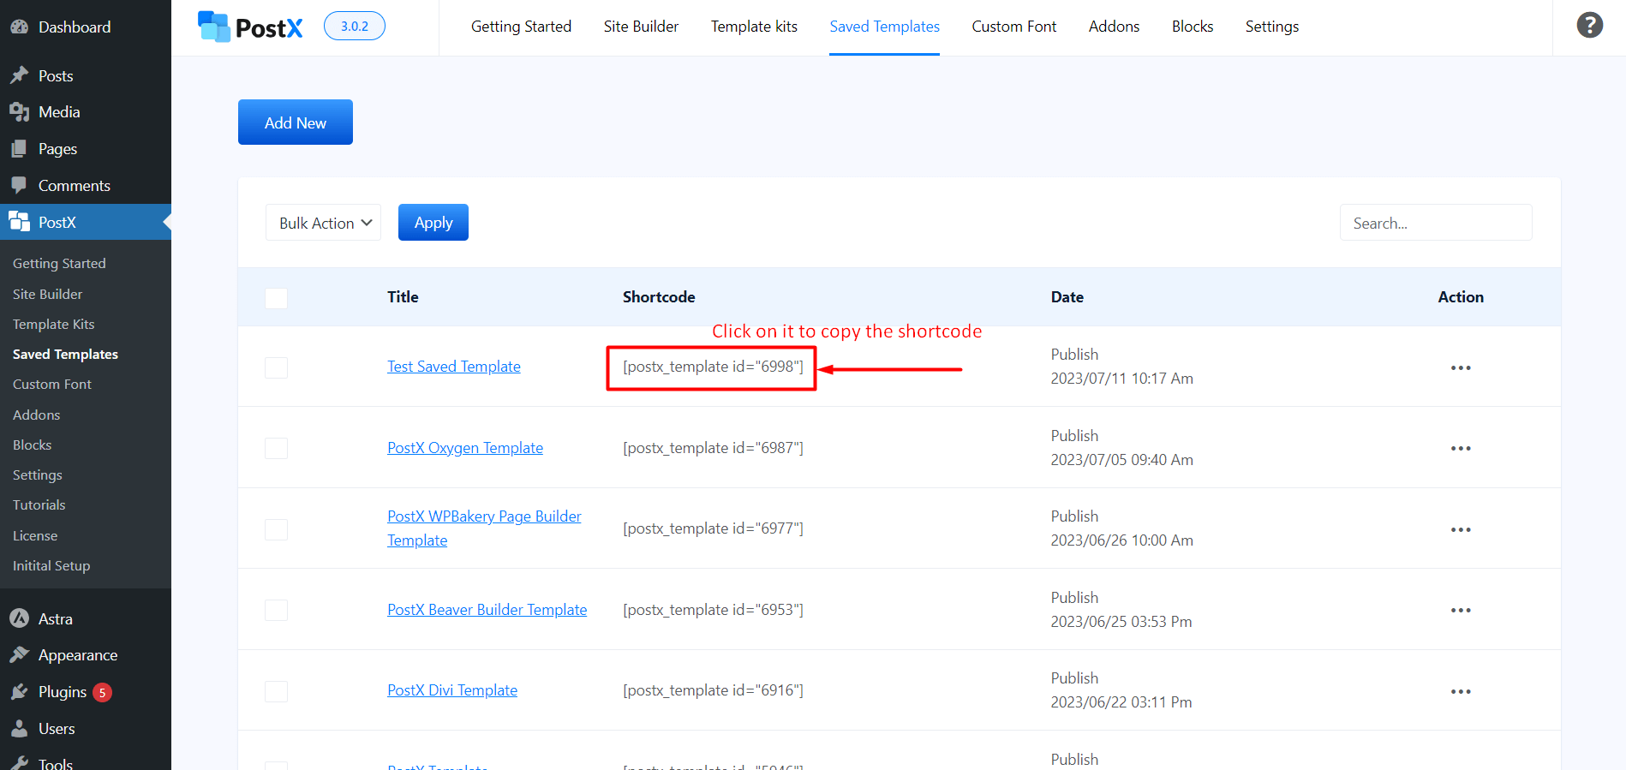This screenshot has height=770, width=1626.
Task: Open three-dot menu for PostX Divi Template
Action: click(x=1460, y=691)
